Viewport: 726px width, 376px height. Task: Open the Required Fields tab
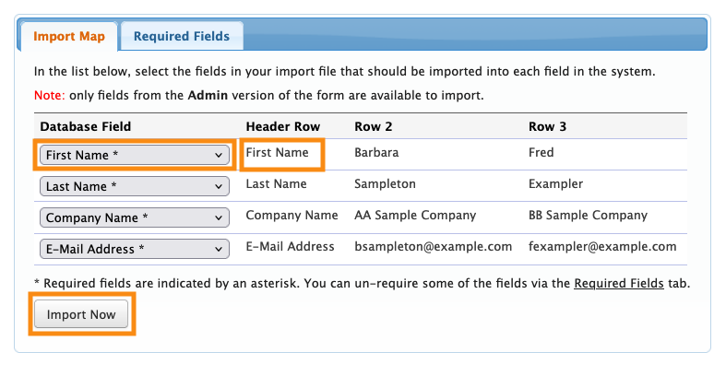(x=182, y=37)
